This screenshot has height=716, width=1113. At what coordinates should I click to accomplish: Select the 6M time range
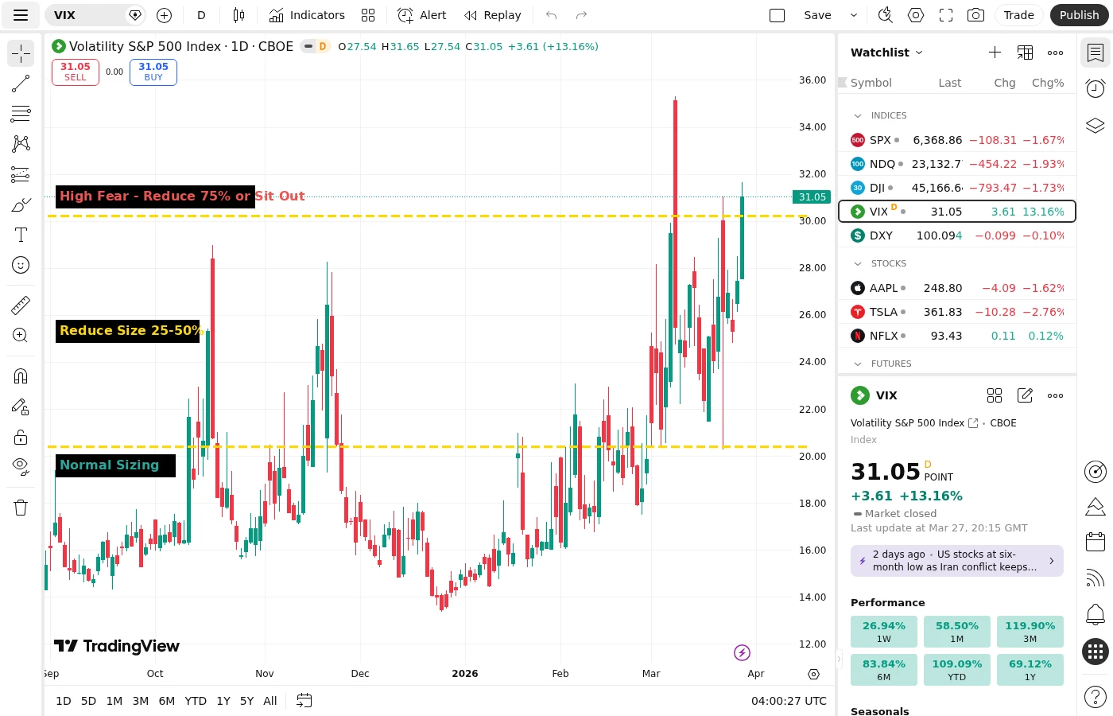pyautogui.click(x=167, y=701)
